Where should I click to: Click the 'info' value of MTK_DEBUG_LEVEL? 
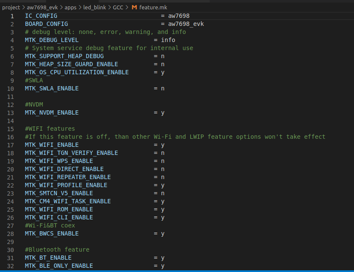tap(168, 40)
